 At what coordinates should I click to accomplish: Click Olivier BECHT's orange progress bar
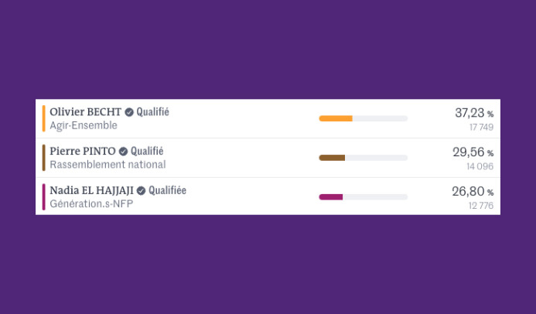[336, 118]
